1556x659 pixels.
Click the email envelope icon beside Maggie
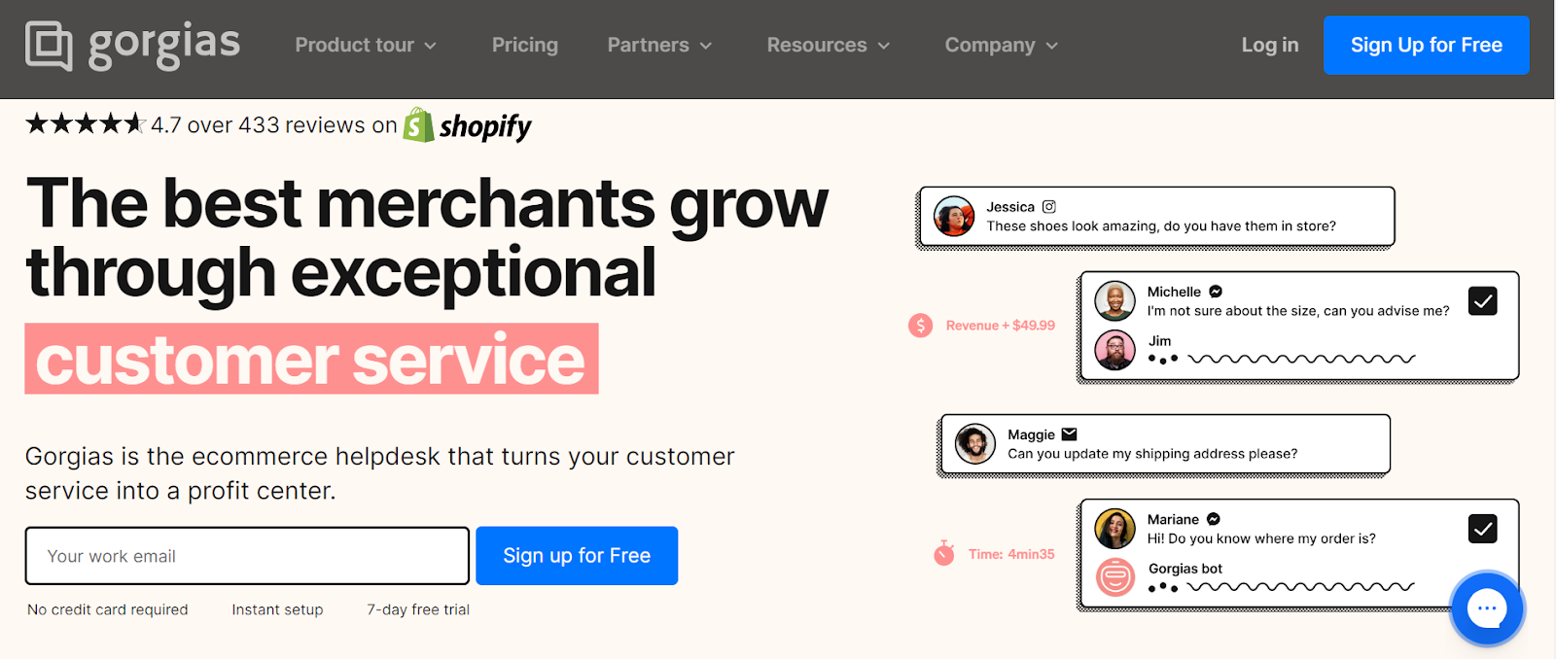click(x=1070, y=434)
